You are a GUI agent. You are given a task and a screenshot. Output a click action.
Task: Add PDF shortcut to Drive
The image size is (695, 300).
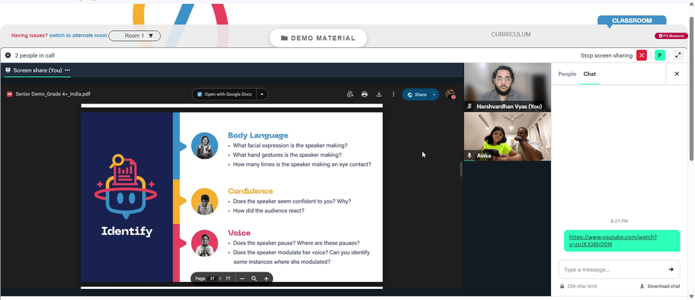350,94
